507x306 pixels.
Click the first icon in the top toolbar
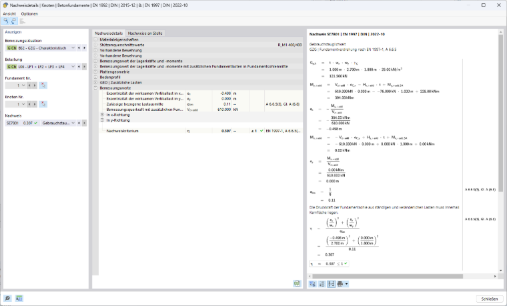(5, 21)
